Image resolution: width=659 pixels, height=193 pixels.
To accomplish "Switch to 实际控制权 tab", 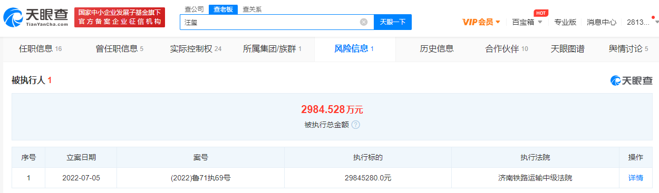I will click(x=196, y=49).
